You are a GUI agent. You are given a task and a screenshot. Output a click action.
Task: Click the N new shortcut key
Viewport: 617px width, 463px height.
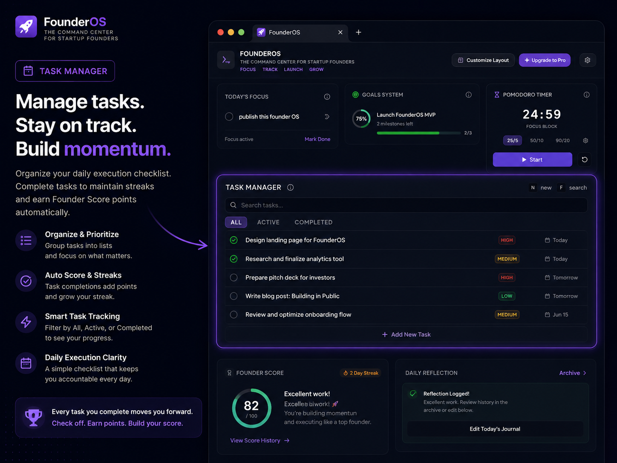click(533, 188)
